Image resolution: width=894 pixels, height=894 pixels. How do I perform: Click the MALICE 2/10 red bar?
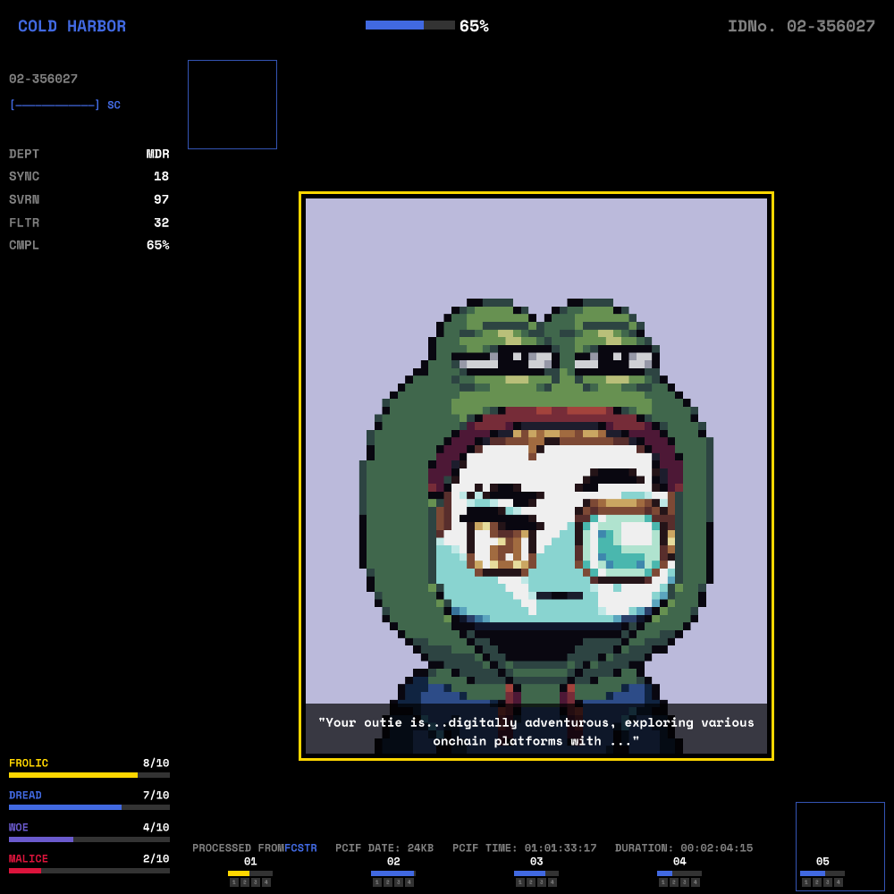(x=89, y=871)
